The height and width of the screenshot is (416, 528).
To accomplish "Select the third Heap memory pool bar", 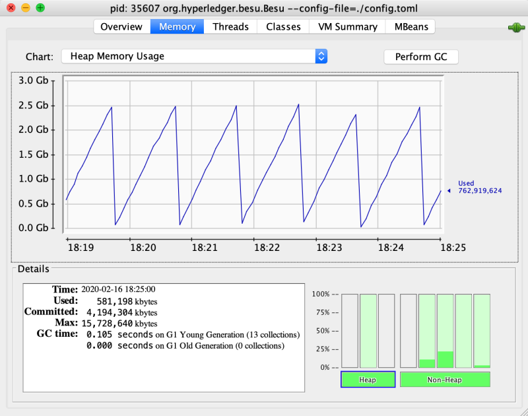I will (387, 330).
